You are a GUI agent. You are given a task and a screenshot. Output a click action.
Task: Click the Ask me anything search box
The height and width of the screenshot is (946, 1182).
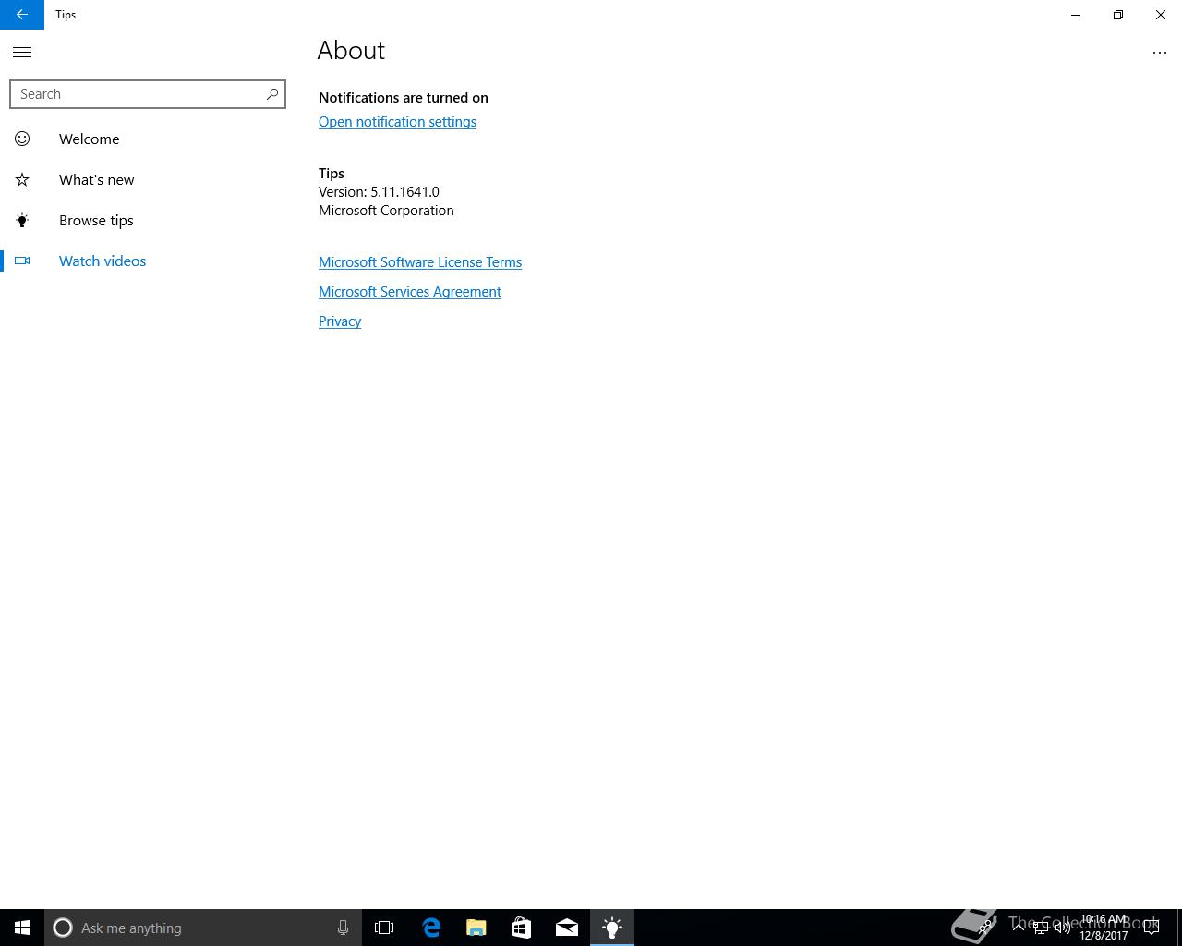[203, 928]
